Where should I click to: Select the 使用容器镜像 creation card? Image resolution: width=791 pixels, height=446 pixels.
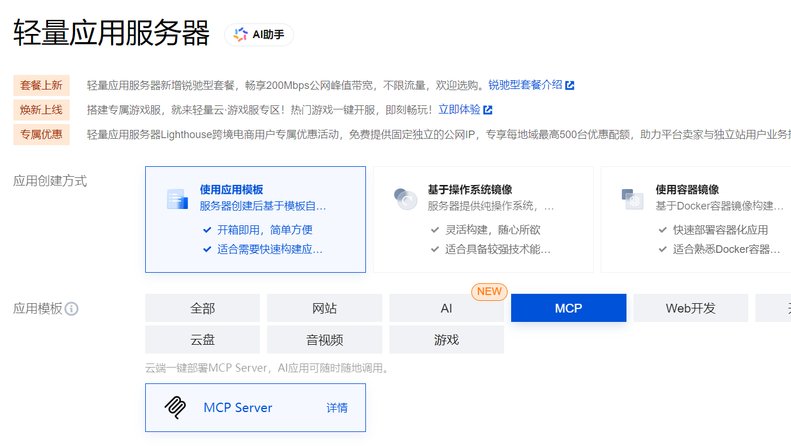click(696, 219)
